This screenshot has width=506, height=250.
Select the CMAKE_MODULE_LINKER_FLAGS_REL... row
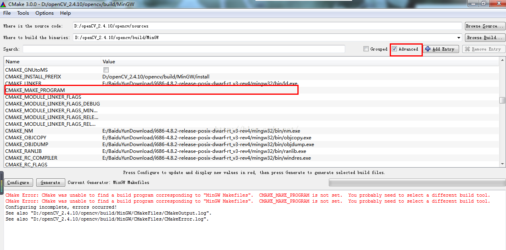252,124
